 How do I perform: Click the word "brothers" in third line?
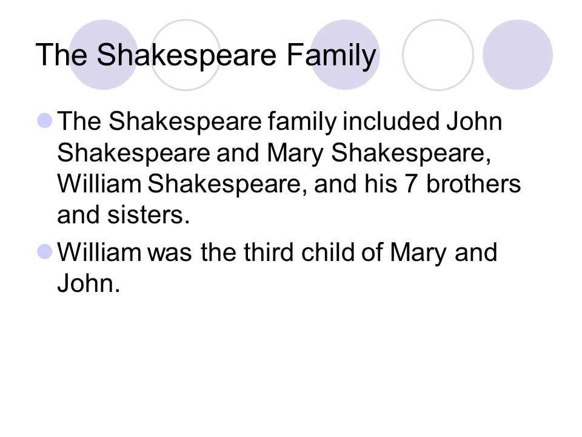[x=473, y=183]
